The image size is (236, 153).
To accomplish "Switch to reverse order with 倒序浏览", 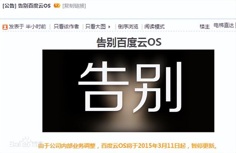I will [x=128, y=27].
